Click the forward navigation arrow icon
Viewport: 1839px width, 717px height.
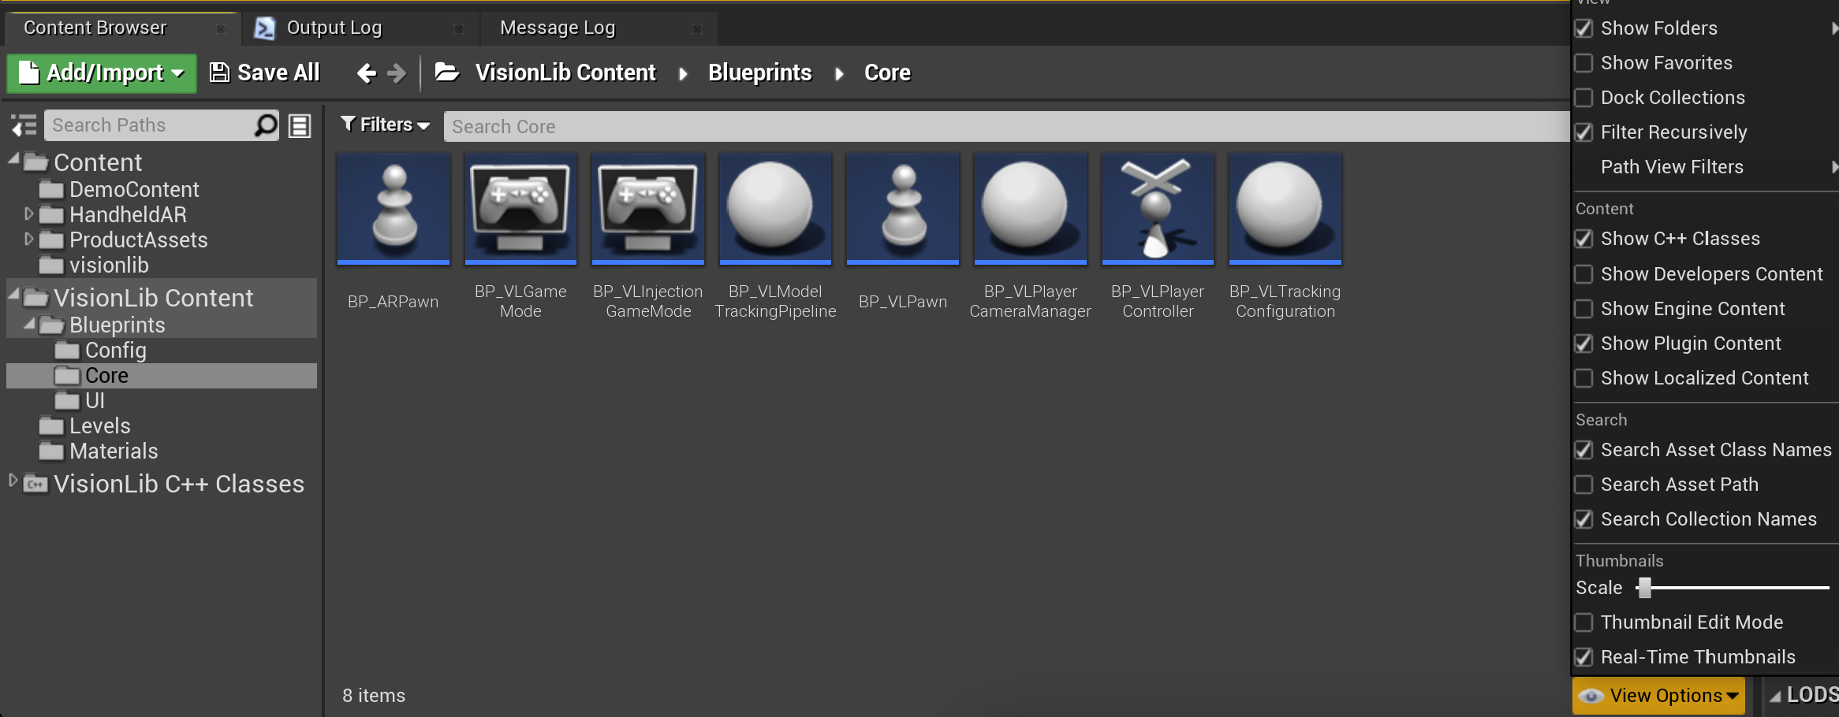click(x=397, y=73)
